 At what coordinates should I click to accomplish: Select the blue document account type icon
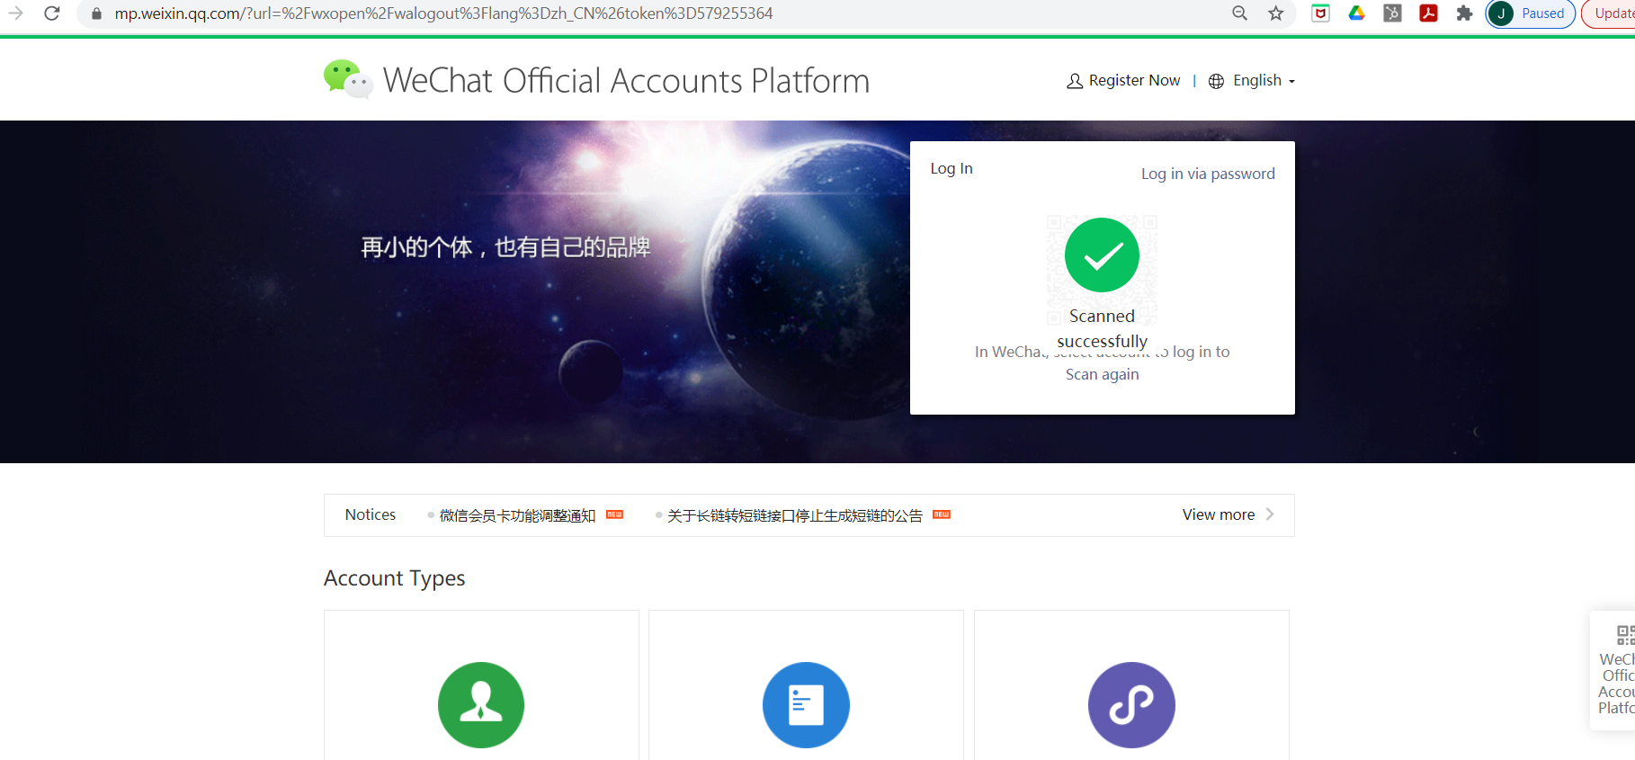click(806, 705)
